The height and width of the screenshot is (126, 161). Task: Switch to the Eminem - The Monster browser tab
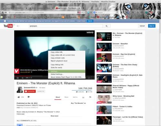coord(68,8)
